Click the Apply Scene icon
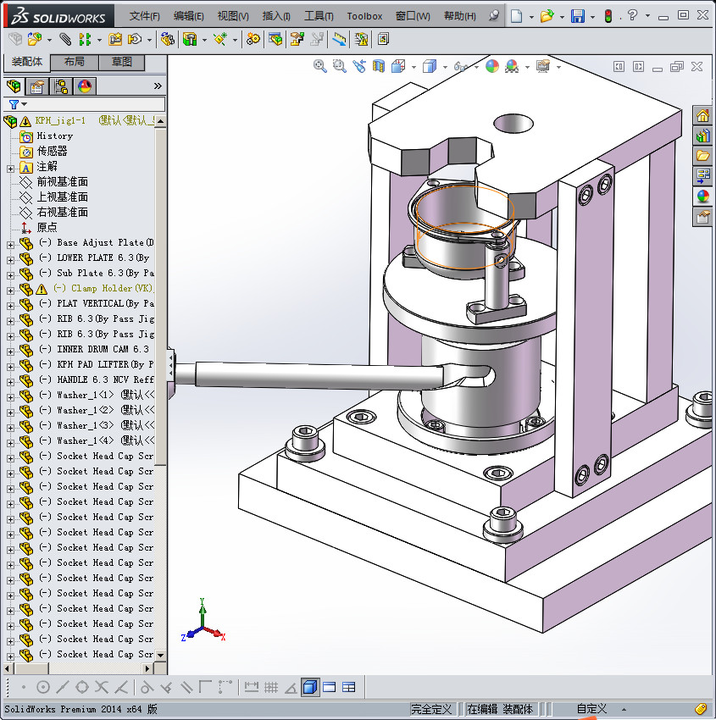 [x=512, y=67]
